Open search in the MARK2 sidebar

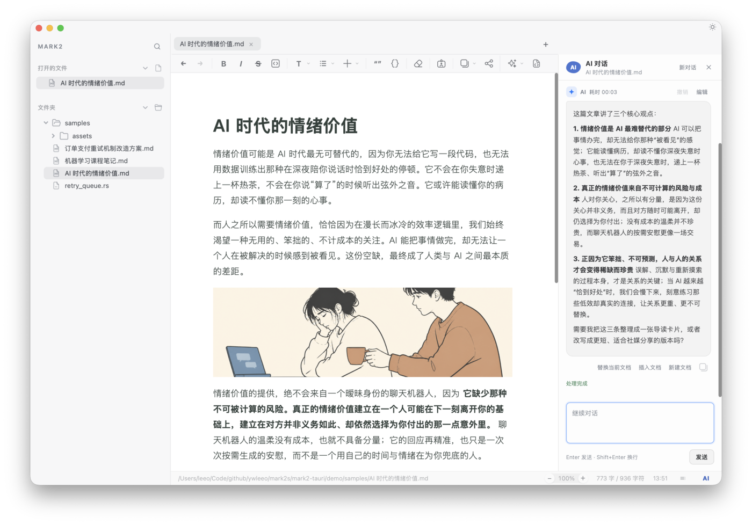point(157,47)
